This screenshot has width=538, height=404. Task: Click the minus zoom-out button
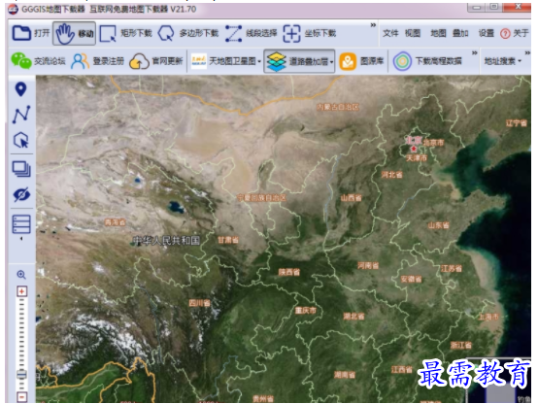coord(21,397)
